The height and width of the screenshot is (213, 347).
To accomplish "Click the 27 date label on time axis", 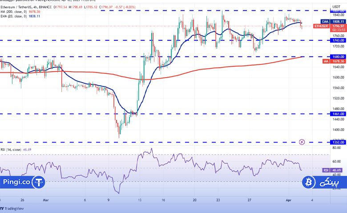I will tap(250, 200).
